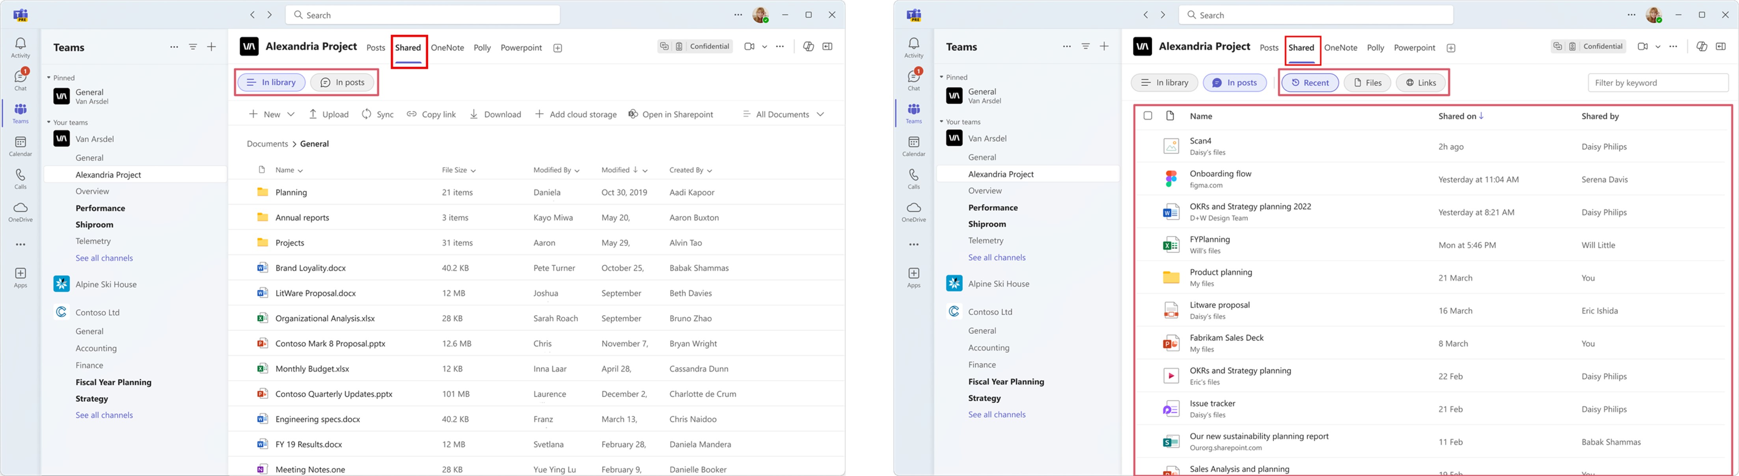Viewport: 1739px width, 476px height.
Task: Collapse Your teams section in right window
Action: tap(942, 121)
